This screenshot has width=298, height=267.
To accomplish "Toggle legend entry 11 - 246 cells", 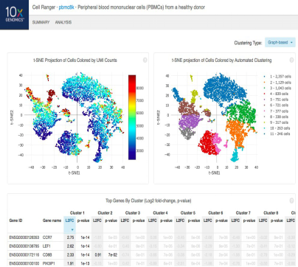I will [277, 133].
